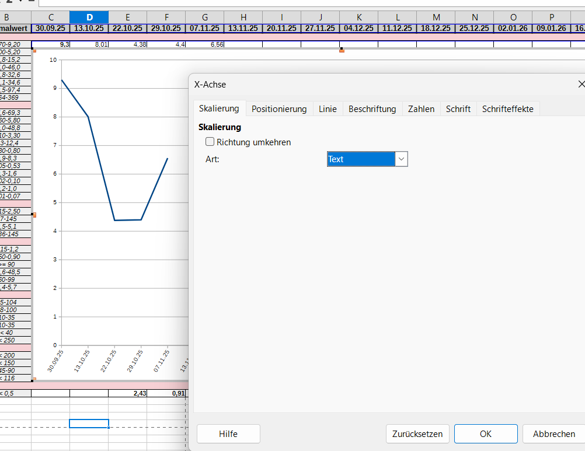This screenshot has height=451, width=585.
Task: Select column D header
Action: click(x=89, y=17)
